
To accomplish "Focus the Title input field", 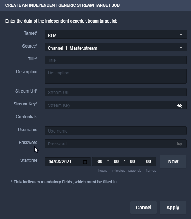I will click(116, 60).
